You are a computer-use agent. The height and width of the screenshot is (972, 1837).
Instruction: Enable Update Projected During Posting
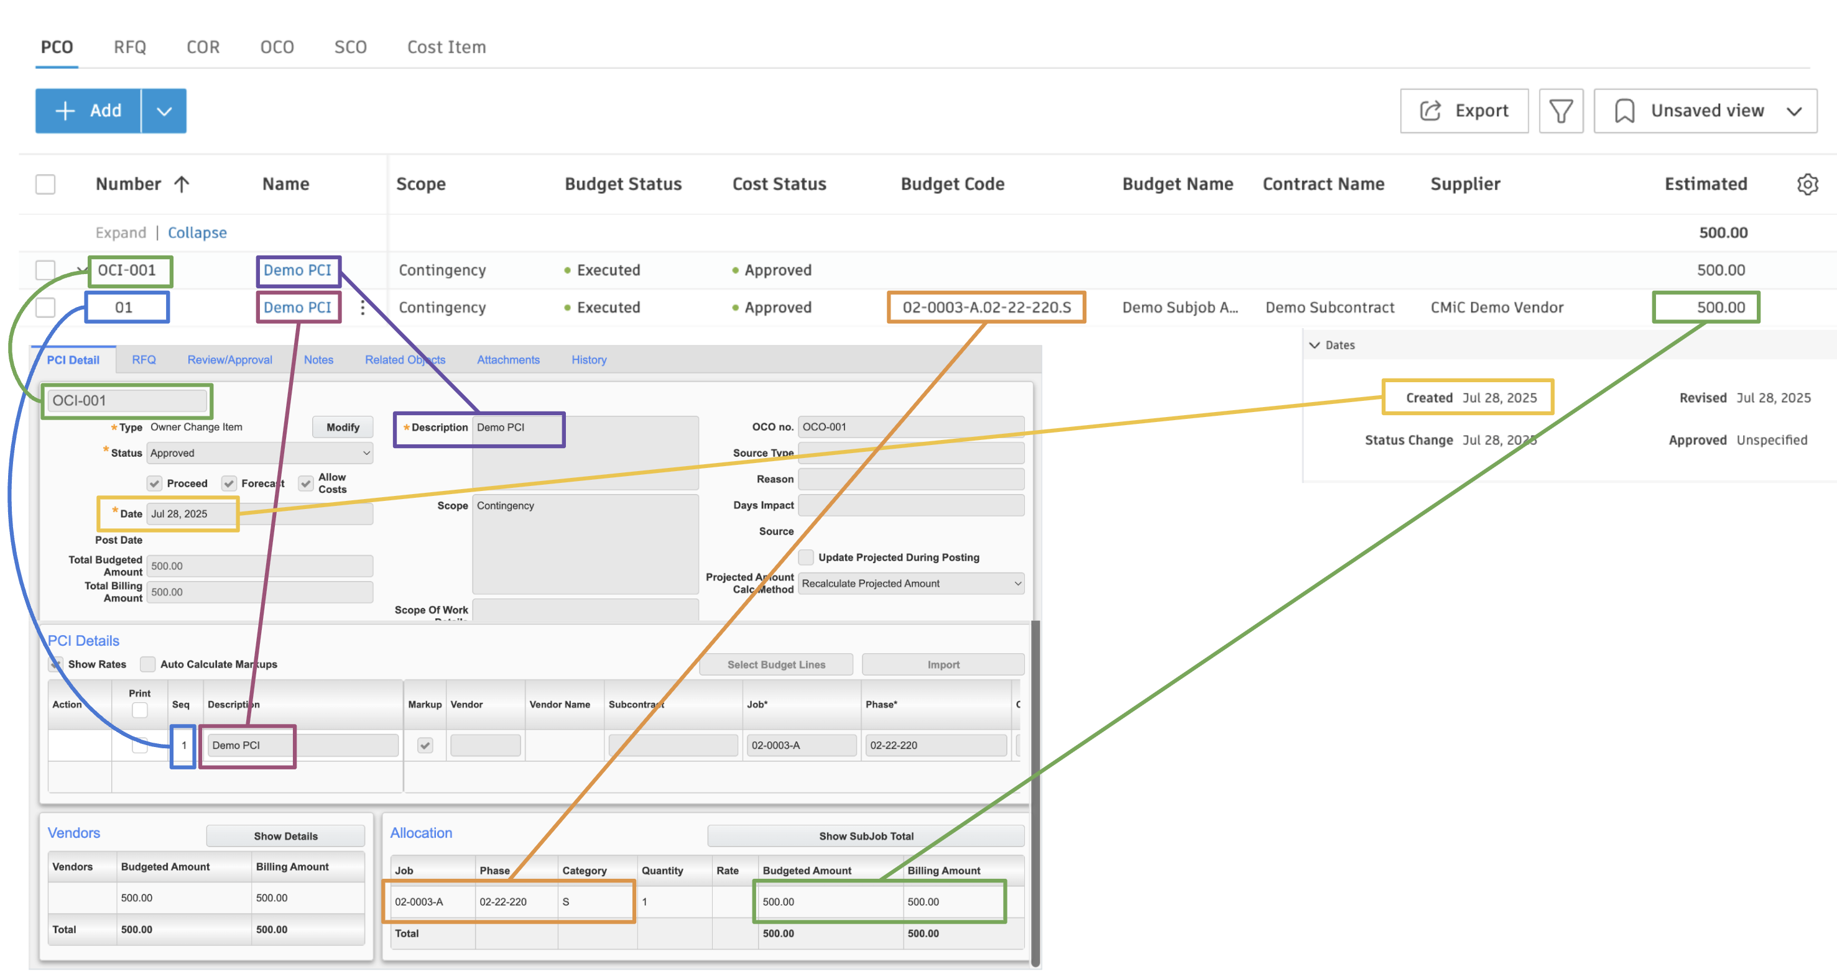pyautogui.click(x=806, y=557)
